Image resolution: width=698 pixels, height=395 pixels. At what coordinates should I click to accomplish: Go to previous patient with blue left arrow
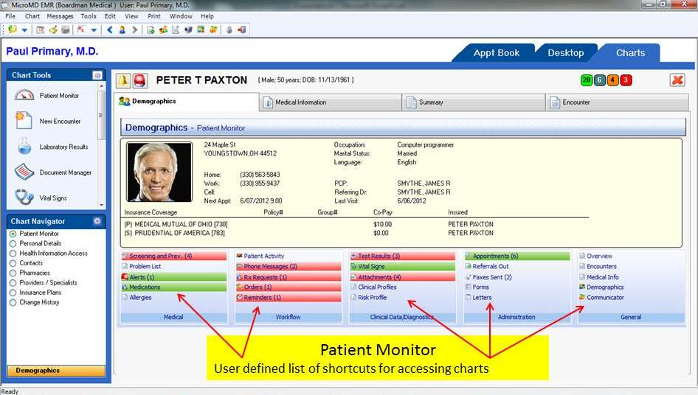[x=109, y=29]
